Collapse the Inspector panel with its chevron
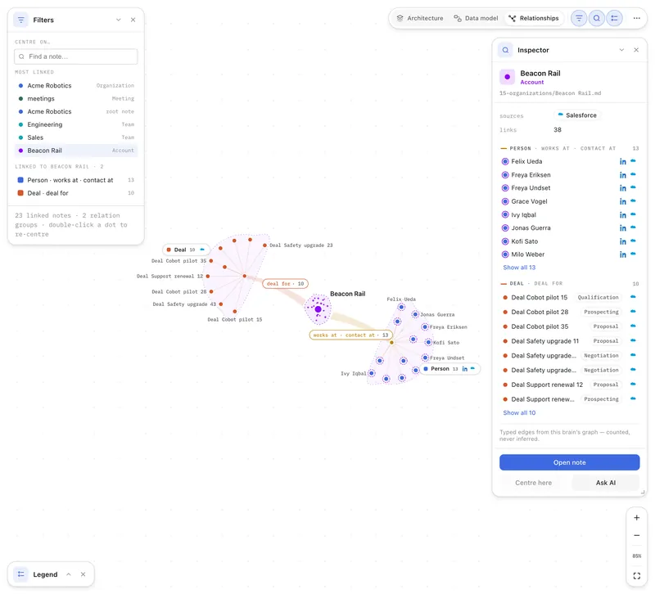The height and width of the screenshot is (594, 655). tap(621, 50)
